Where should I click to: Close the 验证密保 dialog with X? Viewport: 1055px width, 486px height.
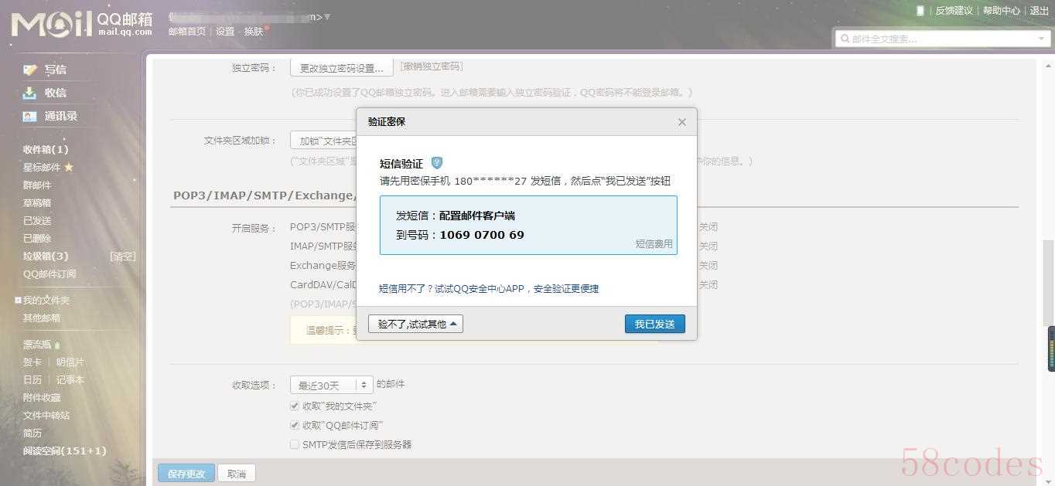pyautogui.click(x=681, y=122)
